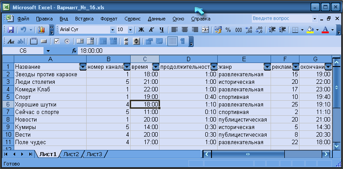
Task: Switch to the Лист2 sheet tab
Action: (71, 154)
